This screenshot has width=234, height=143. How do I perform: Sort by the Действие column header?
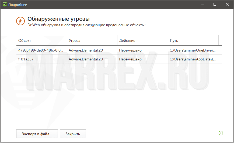(x=142, y=40)
